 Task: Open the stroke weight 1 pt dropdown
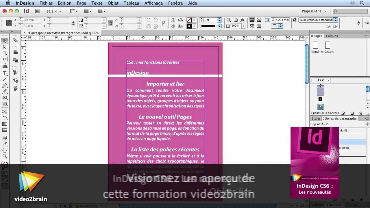pos(220,20)
